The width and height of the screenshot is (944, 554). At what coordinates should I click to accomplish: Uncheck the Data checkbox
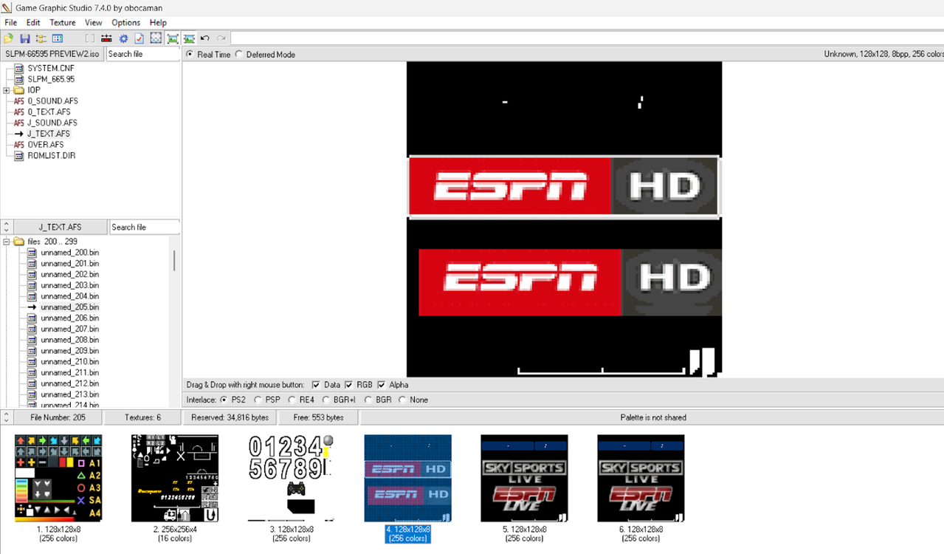pyautogui.click(x=316, y=385)
